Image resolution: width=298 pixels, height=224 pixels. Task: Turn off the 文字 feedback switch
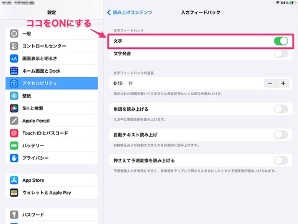(281, 41)
